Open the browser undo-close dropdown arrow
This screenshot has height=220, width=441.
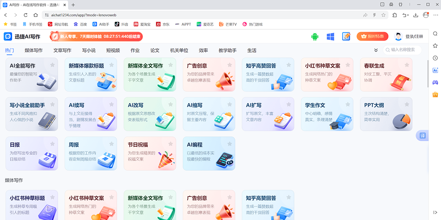click(407, 15)
